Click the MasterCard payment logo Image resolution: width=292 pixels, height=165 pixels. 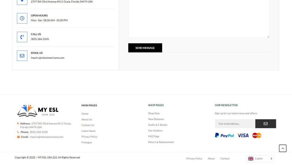pyautogui.click(x=257, y=135)
